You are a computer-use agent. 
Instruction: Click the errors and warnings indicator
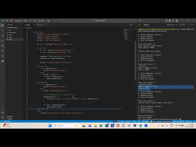(x=7, y=121)
